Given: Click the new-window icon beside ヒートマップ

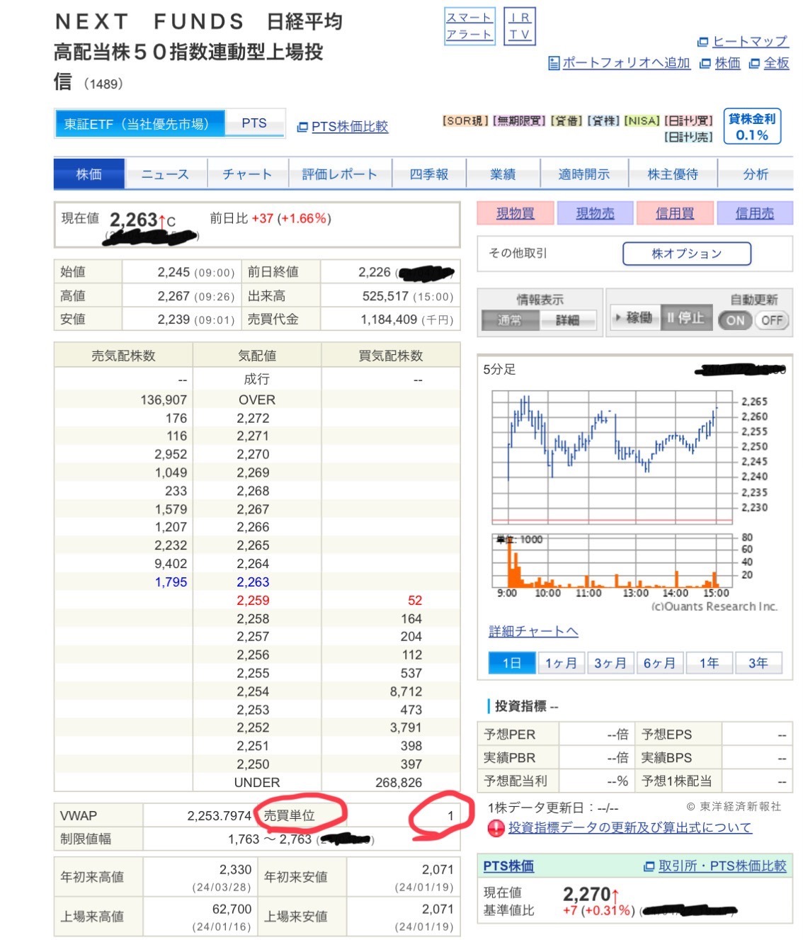Looking at the screenshot, I should [703, 42].
